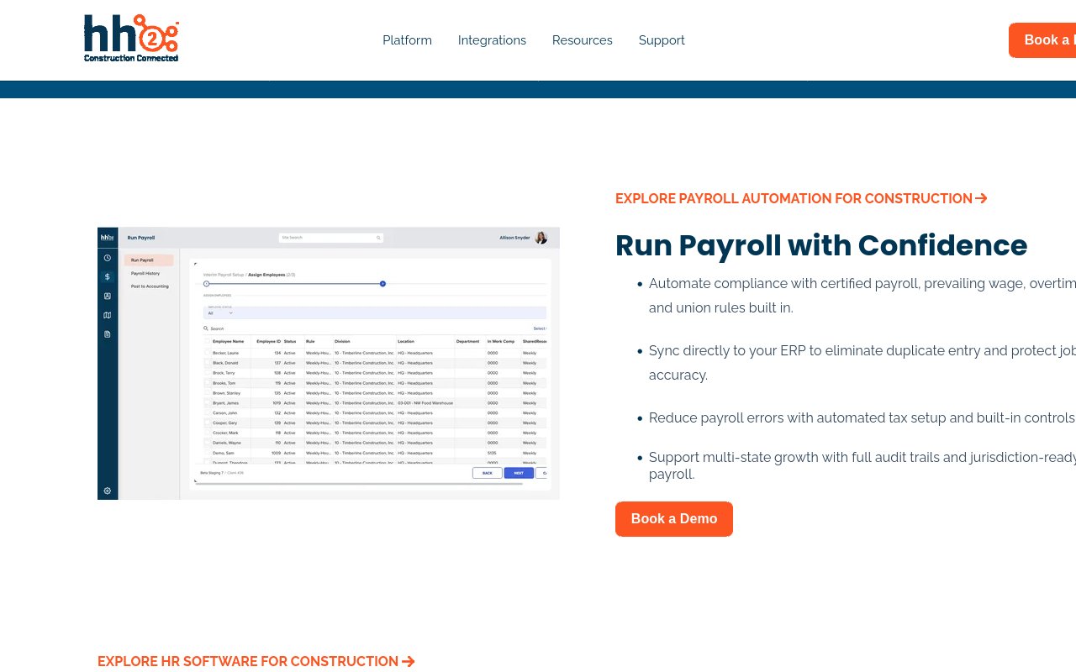Open the settings gear in the screenshot sidebar
This screenshot has width=1076, height=672.
tap(108, 491)
